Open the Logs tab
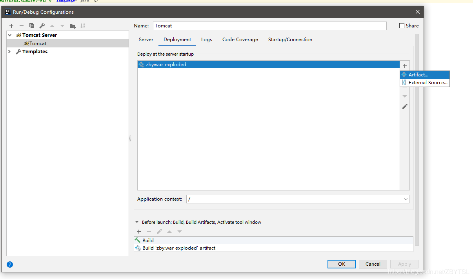This screenshot has width=473, height=279. (x=207, y=40)
